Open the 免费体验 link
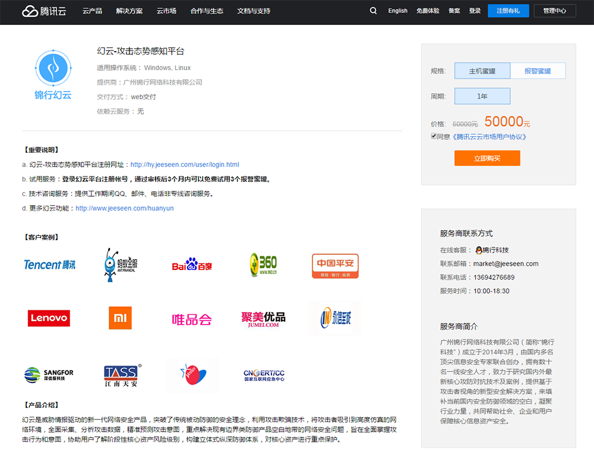The image size is (594, 453). click(x=428, y=11)
